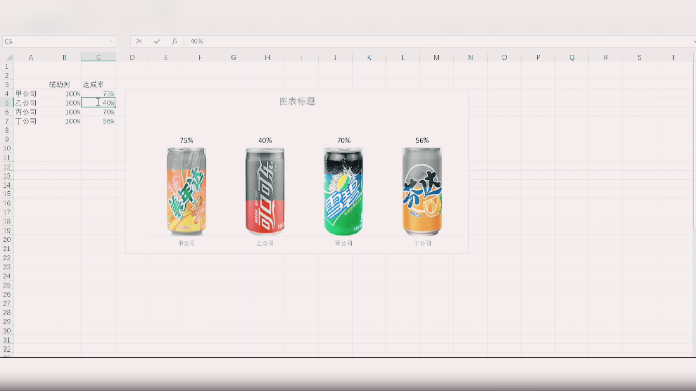This screenshot has height=391, width=696.
Task: Click the 丙公司 axis label in chart
Action: pyautogui.click(x=343, y=243)
